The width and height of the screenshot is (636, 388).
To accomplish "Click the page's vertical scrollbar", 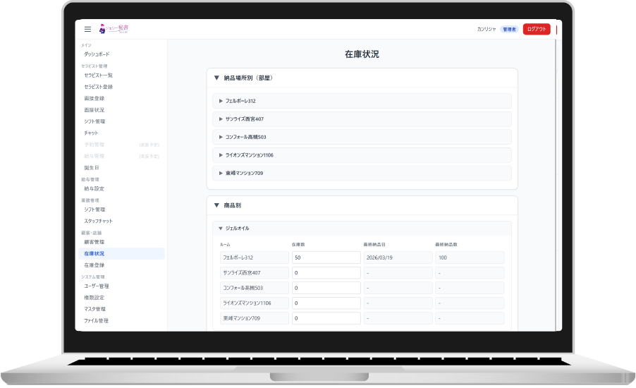I will click(x=556, y=185).
